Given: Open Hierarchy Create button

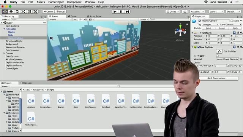Looking at the screenshot, I should point(5,19).
